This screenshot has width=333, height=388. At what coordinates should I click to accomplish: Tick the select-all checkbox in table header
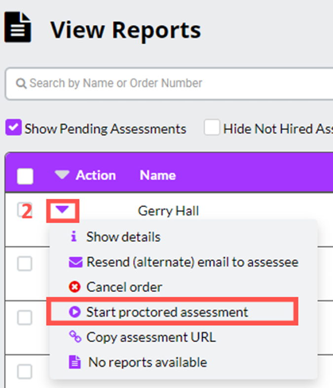[25, 176]
